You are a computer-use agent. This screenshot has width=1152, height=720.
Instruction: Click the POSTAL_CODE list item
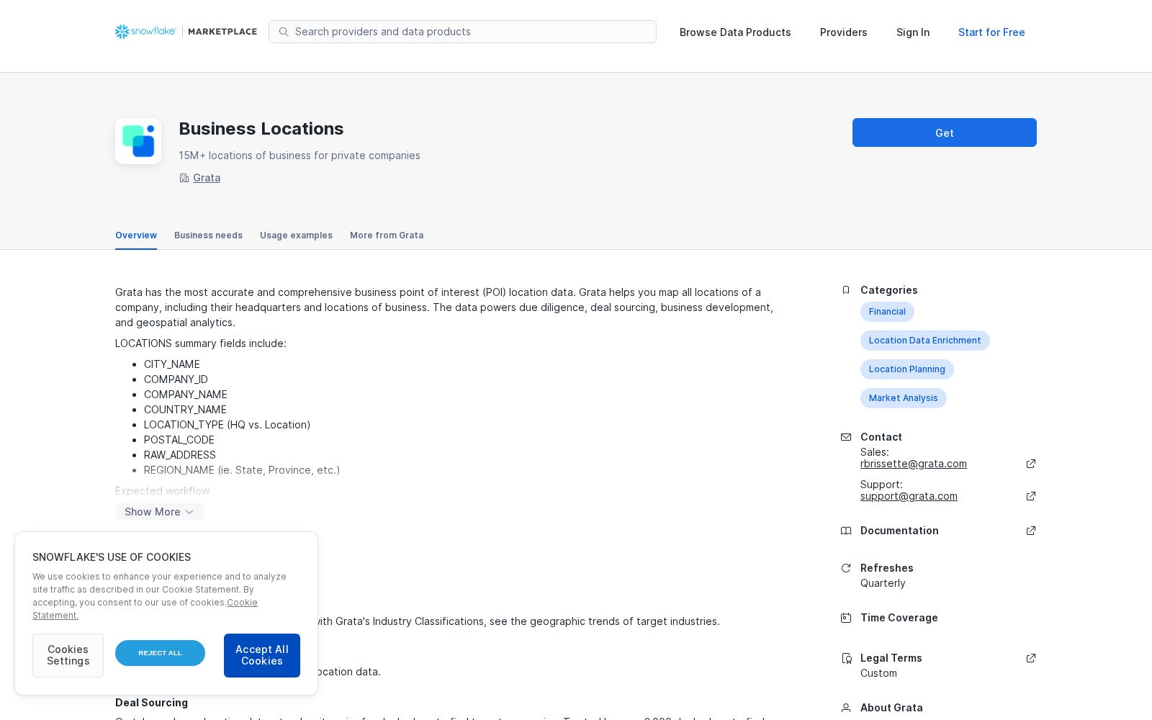179,440
